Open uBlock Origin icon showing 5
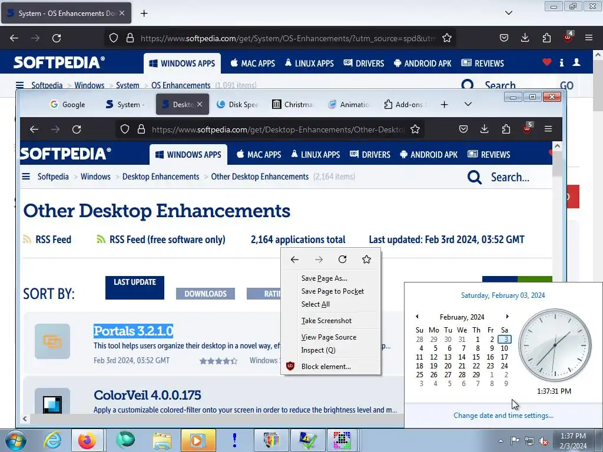The image size is (603, 452). (x=527, y=129)
